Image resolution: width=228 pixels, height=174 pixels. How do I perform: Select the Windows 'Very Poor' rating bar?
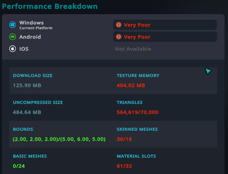[x=165, y=25]
